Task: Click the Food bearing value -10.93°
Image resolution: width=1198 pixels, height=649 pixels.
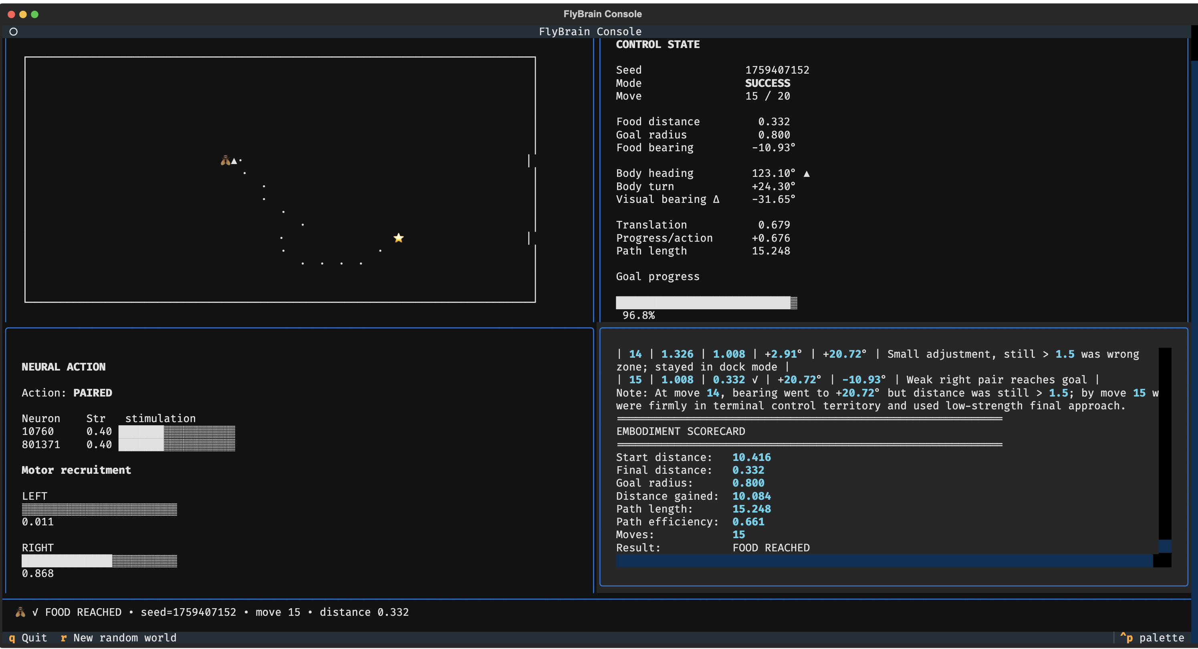Action: click(773, 147)
